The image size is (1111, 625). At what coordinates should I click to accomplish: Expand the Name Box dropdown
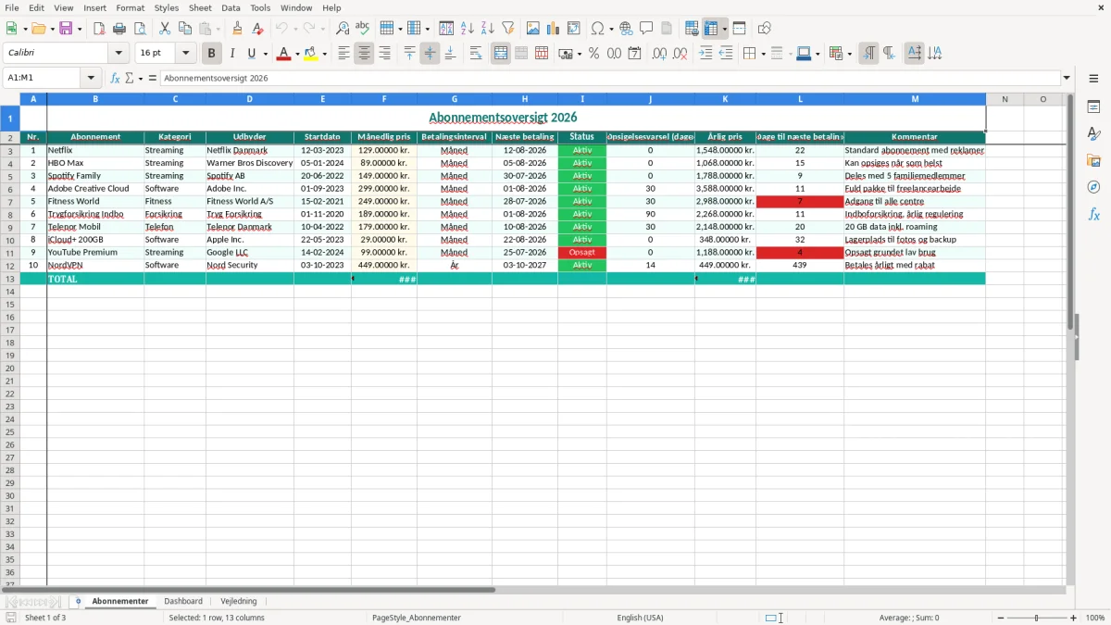coord(91,78)
